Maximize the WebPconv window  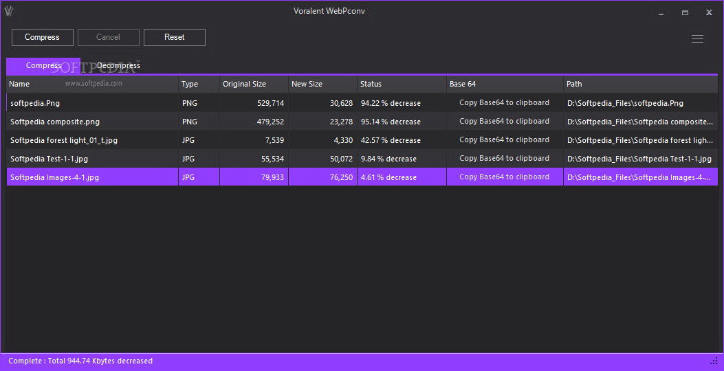[x=685, y=13]
